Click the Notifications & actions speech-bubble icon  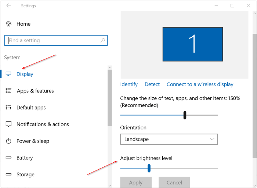click(x=9, y=124)
